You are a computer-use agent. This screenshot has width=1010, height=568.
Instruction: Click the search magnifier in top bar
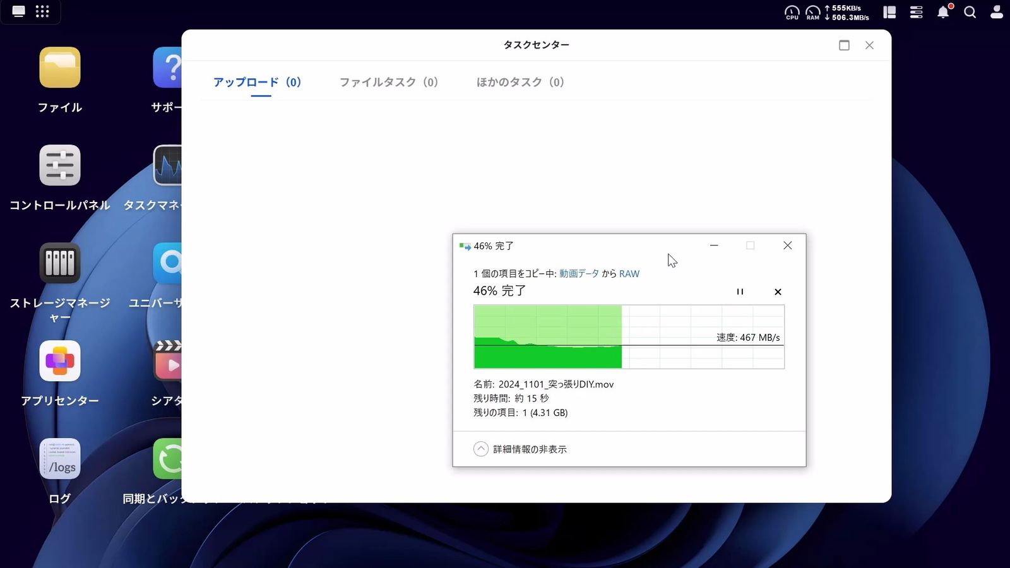point(970,12)
